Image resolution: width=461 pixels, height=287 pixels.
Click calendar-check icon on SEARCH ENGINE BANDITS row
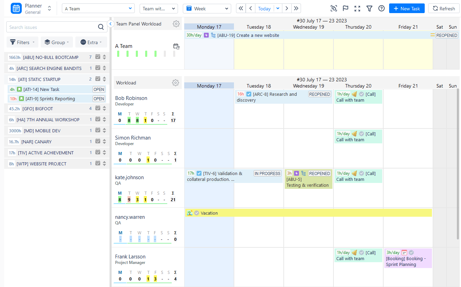click(98, 68)
